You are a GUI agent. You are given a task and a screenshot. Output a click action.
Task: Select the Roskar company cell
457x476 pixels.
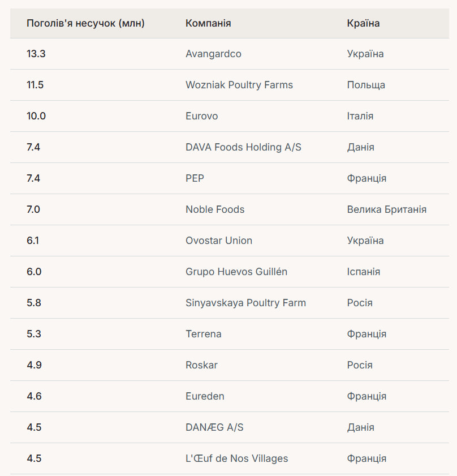coord(201,365)
